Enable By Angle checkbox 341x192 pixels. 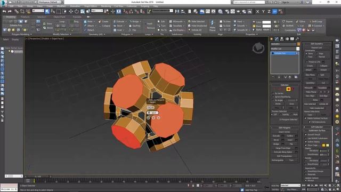coord(273,100)
